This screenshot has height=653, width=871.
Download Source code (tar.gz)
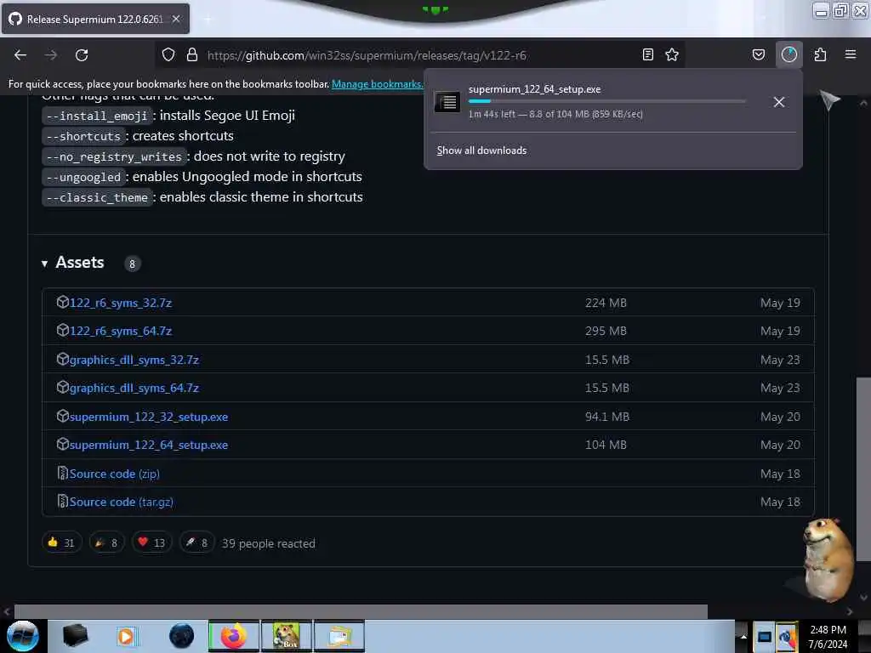121,502
